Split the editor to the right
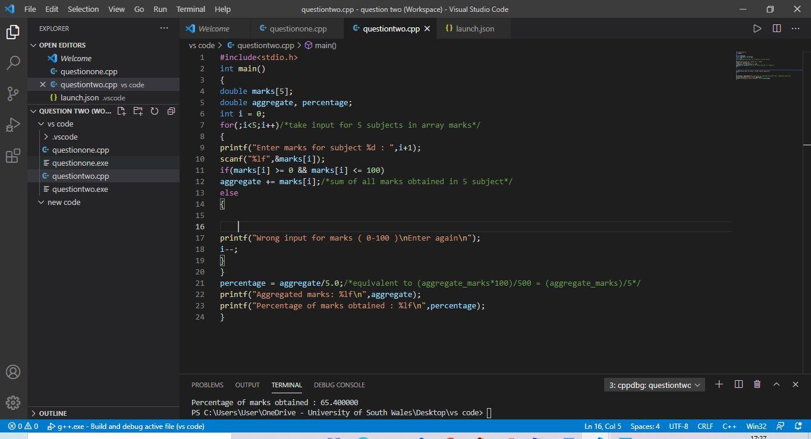 click(x=777, y=29)
